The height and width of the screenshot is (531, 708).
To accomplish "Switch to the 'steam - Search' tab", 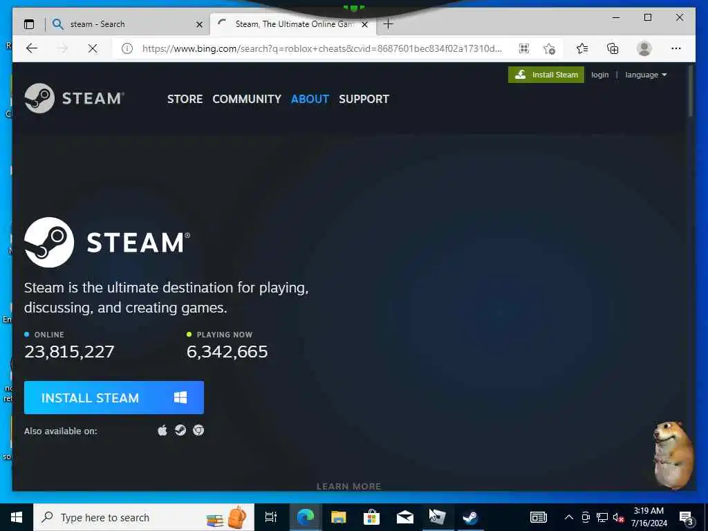I will [128, 24].
